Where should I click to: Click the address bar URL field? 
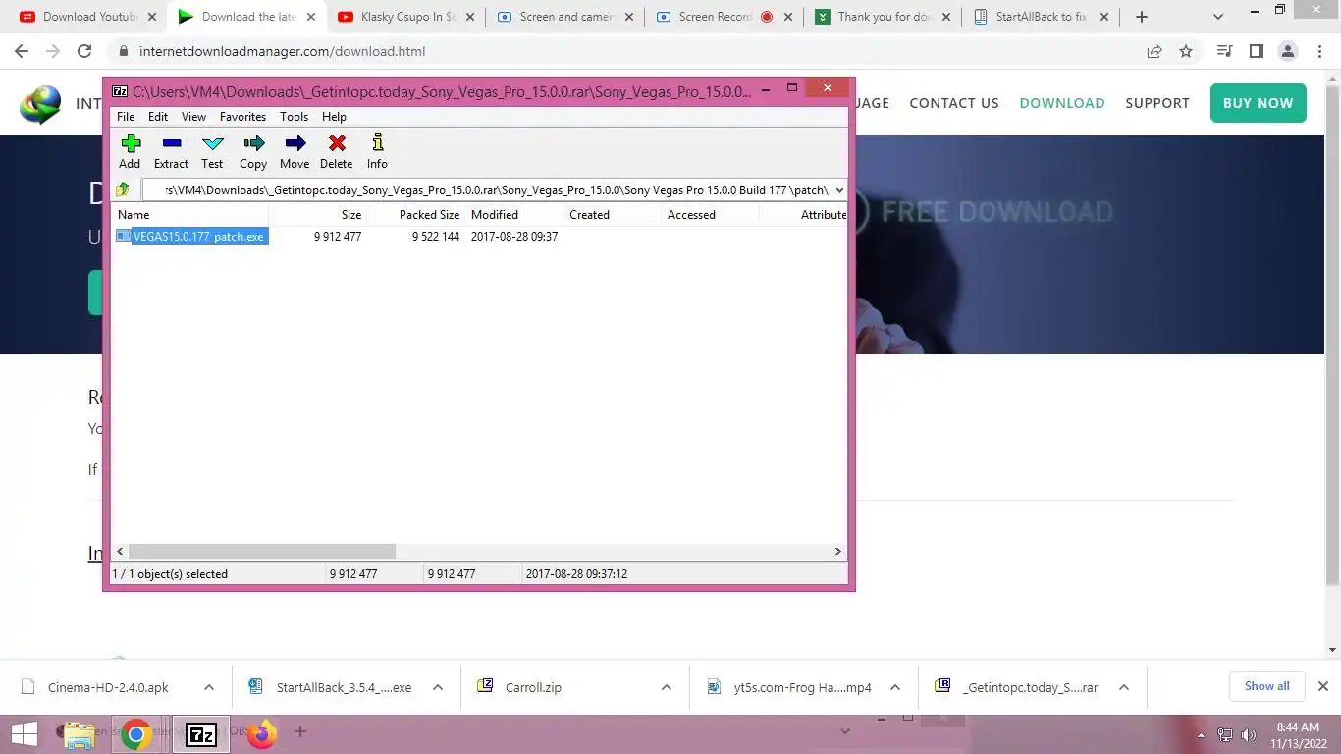628,51
